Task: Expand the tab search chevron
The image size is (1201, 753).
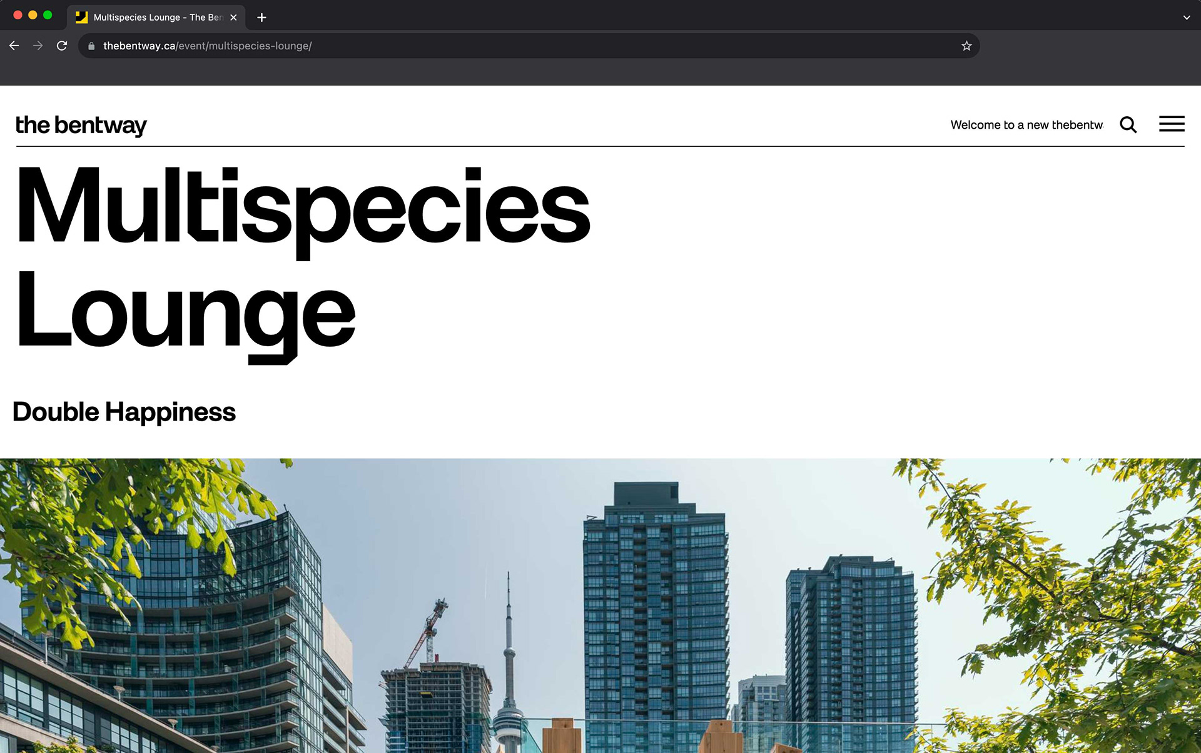Action: (x=1187, y=17)
